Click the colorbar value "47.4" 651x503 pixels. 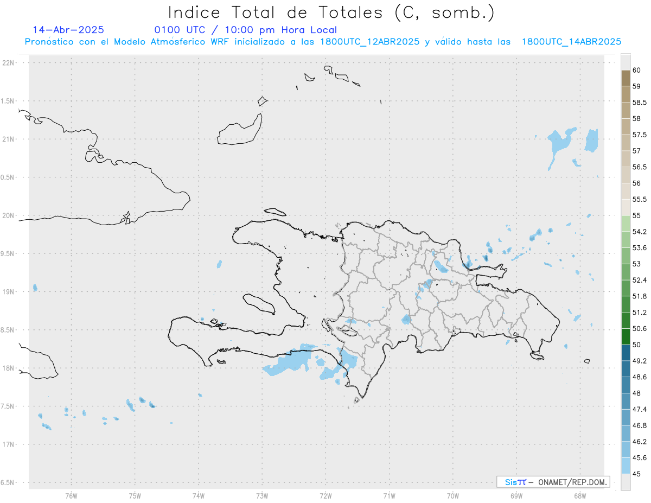point(639,409)
